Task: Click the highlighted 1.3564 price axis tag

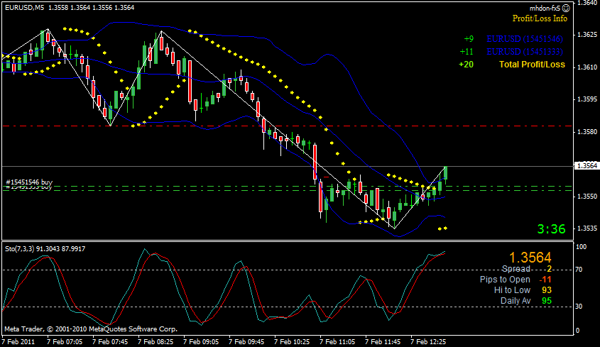Action: [x=587, y=165]
